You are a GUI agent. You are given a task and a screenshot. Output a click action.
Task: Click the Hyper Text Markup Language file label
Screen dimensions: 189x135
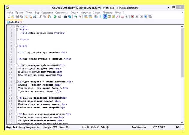point(23,127)
